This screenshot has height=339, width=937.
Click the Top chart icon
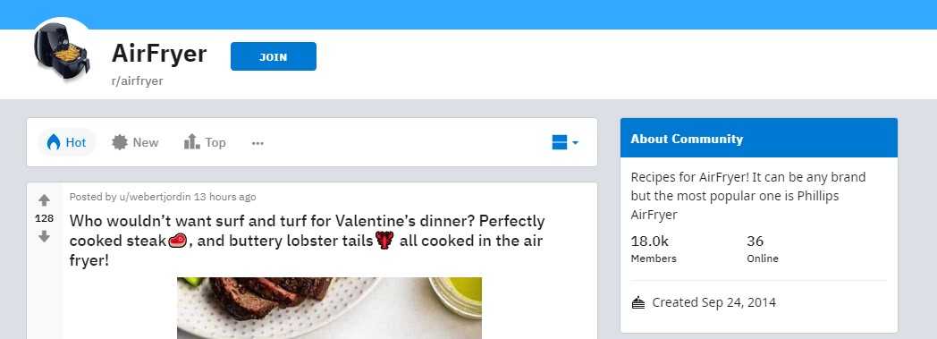pos(191,141)
